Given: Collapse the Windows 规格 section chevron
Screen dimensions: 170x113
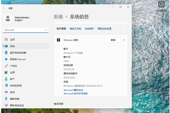Looking at the screenshot, I should [x=124, y=40].
